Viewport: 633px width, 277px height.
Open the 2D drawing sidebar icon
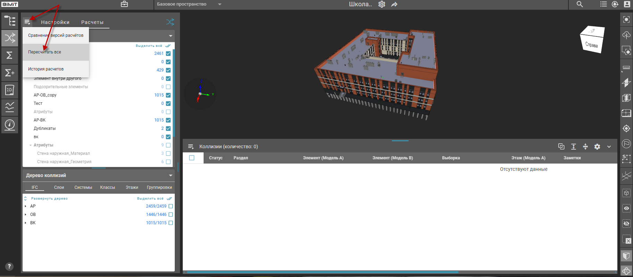click(10, 90)
